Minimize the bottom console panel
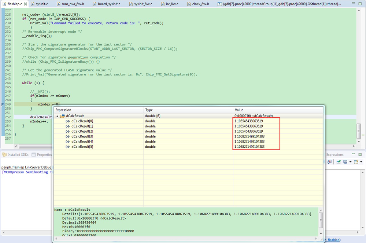366x243 pixels. point(354,154)
